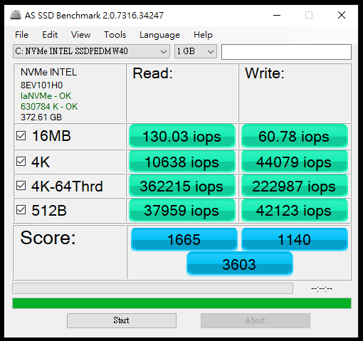363x341 pixels.
Task: Close the AS SSD Benchmark window
Action: tap(342, 15)
